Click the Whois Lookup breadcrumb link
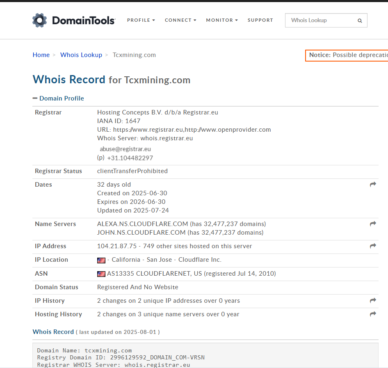This screenshot has height=368, width=388. point(81,55)
